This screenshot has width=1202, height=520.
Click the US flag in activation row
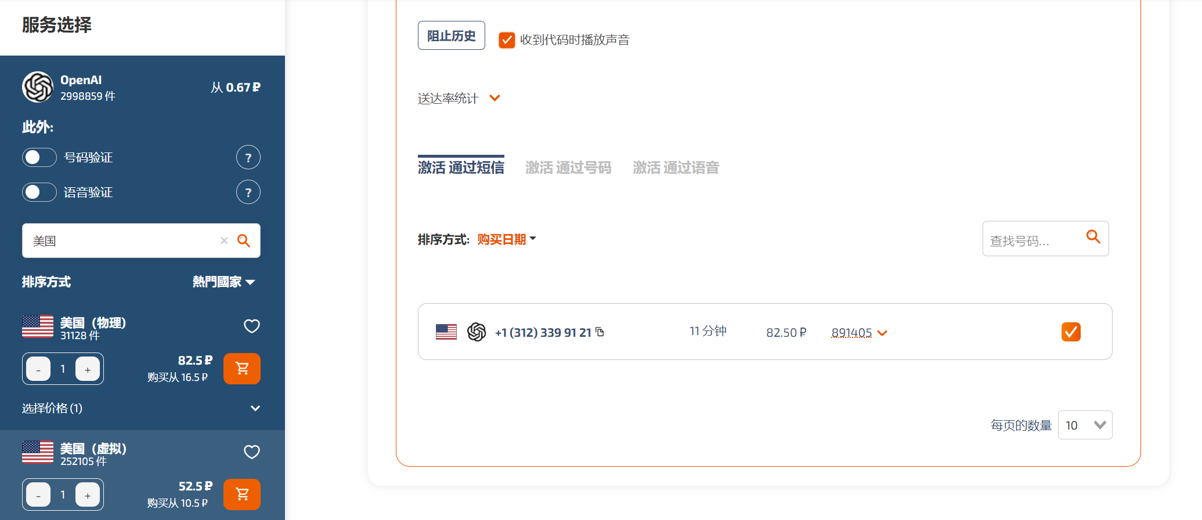446,332
